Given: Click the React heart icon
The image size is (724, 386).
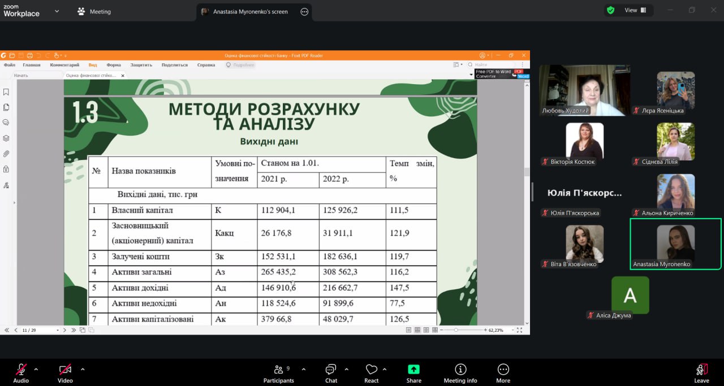Looking at the screenshot, I should pyautogui.click(x=371, y=373).
